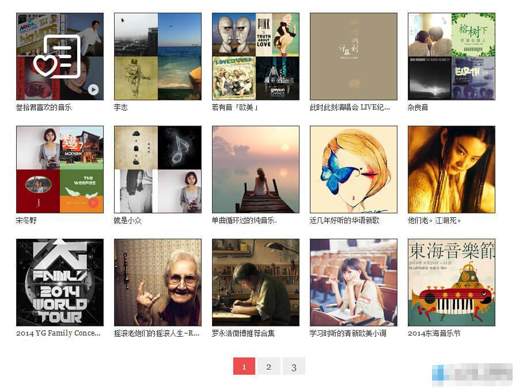The height and width of the screenshot is (388, 523).
Task: Click the 摇滚老炮们的摇滚人生~R... title
Action: tap(157, 333)
